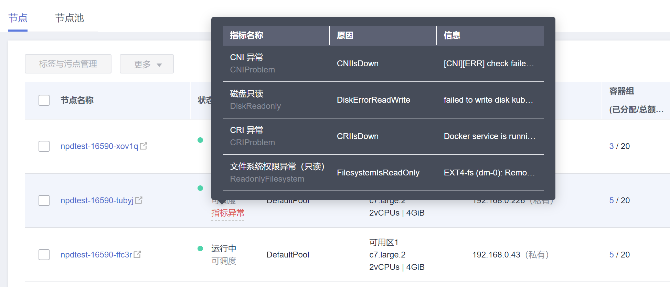The image size is (670, 287).
Task: Switch to the 节点池 tab
Action: (x=70, y=18)
